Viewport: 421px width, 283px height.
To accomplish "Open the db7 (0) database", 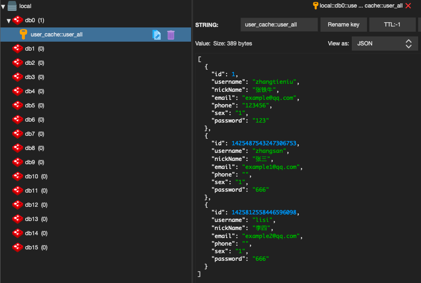I will tap(34, 134).
